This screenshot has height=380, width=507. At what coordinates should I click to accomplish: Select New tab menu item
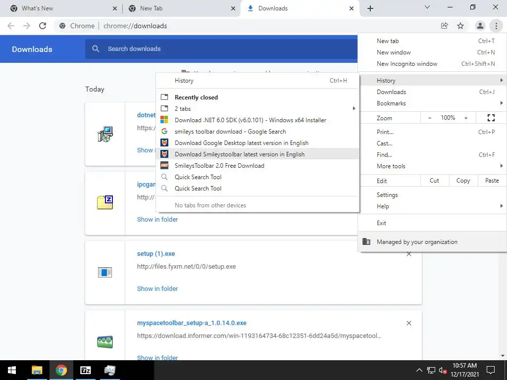pos(432,41)
